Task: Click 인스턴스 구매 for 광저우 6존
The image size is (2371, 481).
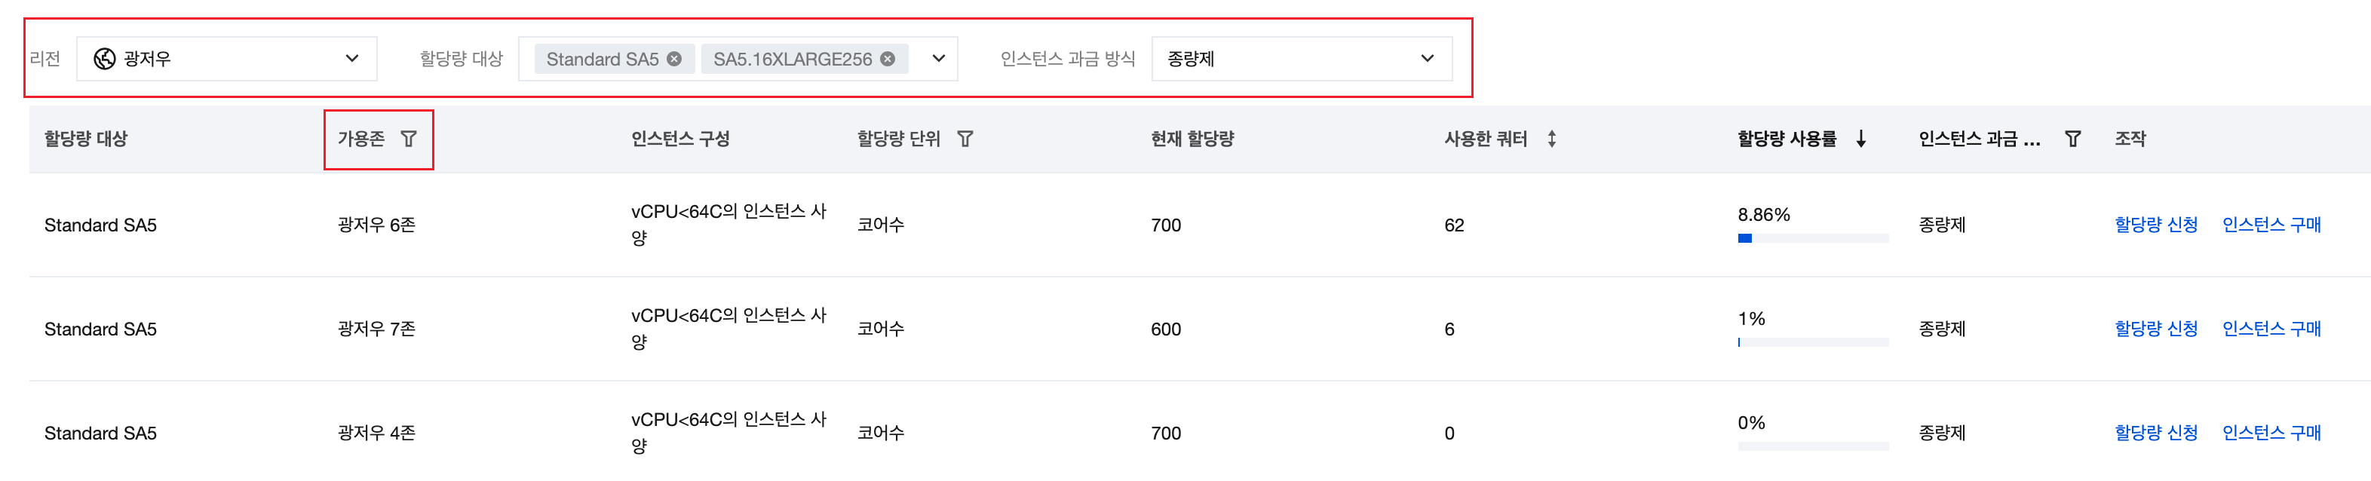Action: 2271,225
